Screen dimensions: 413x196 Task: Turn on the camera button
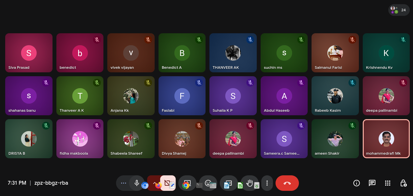click(x=167, y=183)
